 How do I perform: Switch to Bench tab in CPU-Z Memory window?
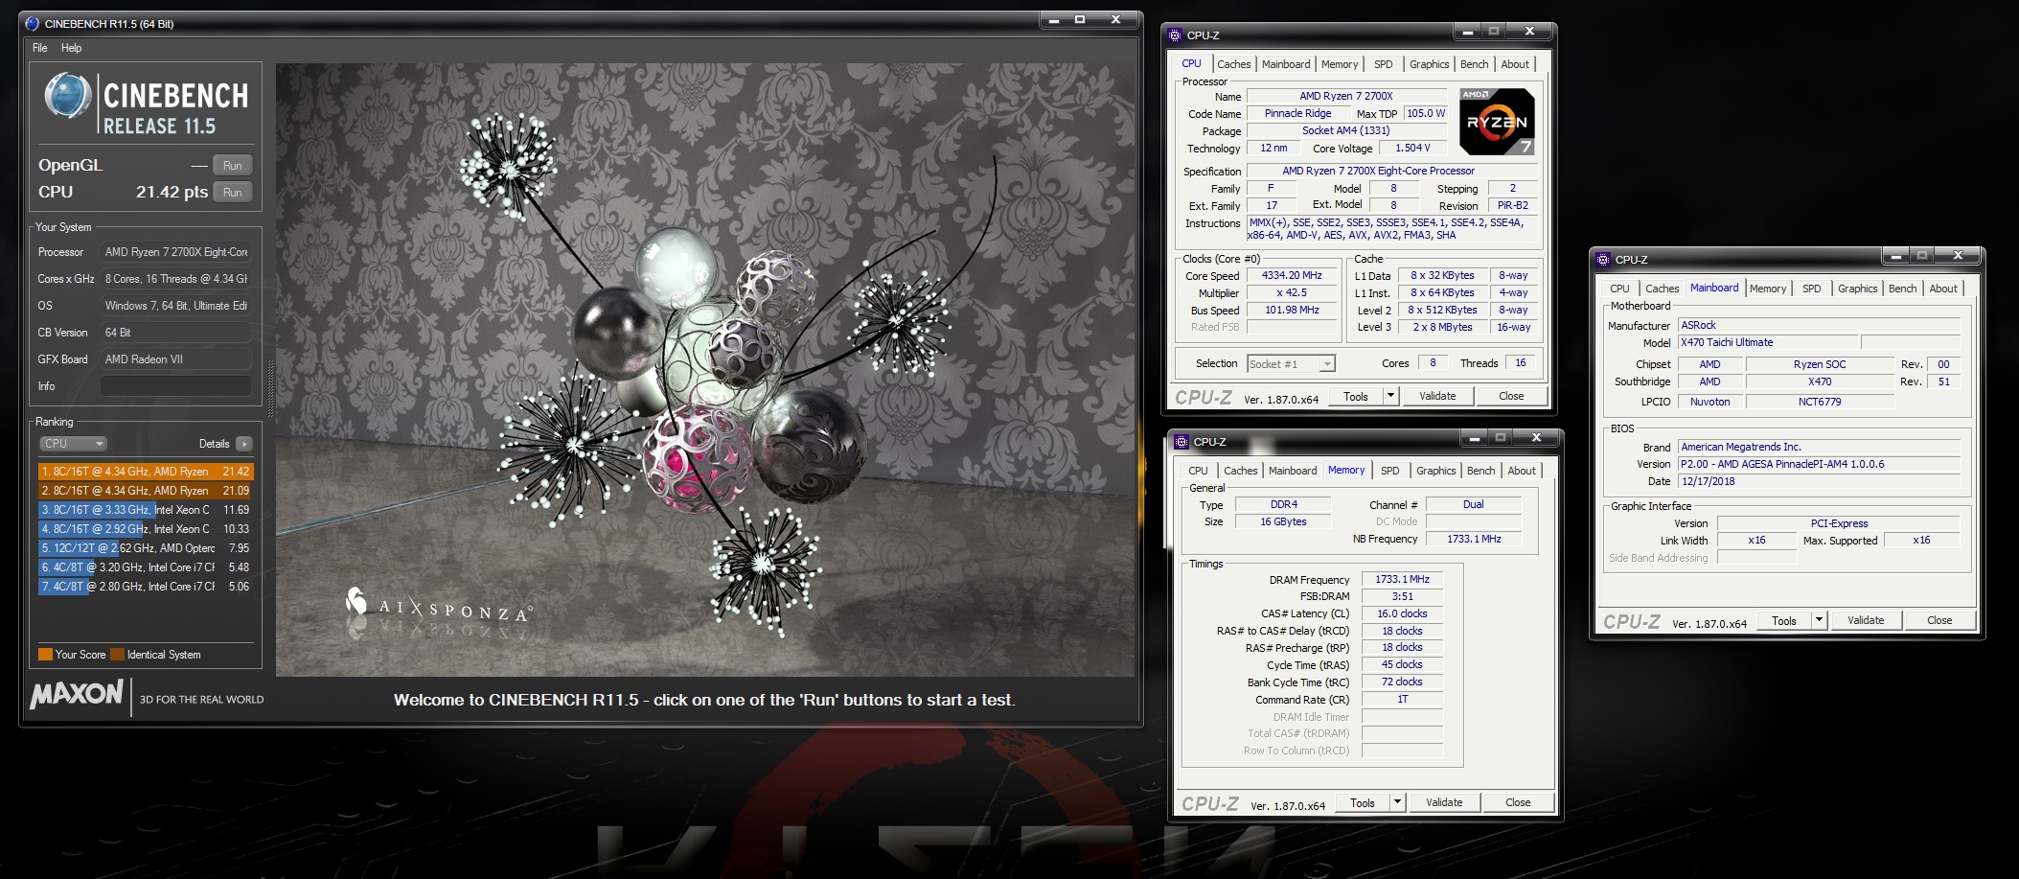[1480, 471]
